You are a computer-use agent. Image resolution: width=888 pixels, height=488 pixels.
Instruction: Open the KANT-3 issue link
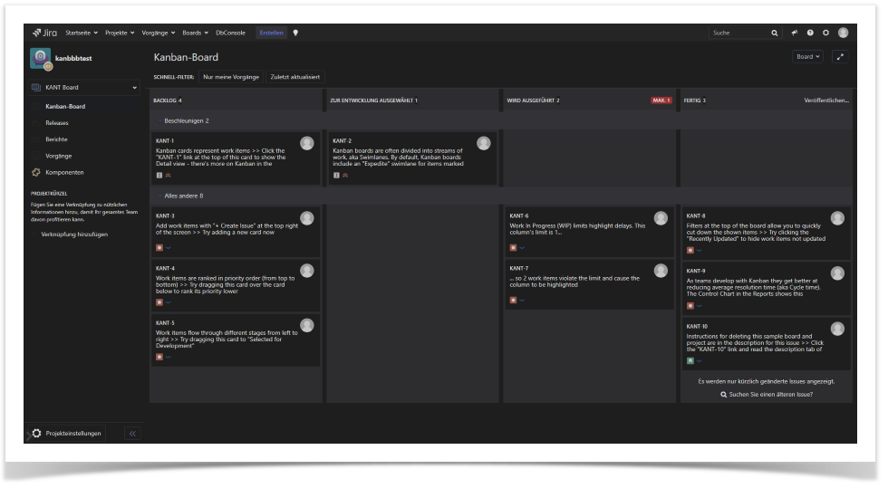click(x=165, y=215)
